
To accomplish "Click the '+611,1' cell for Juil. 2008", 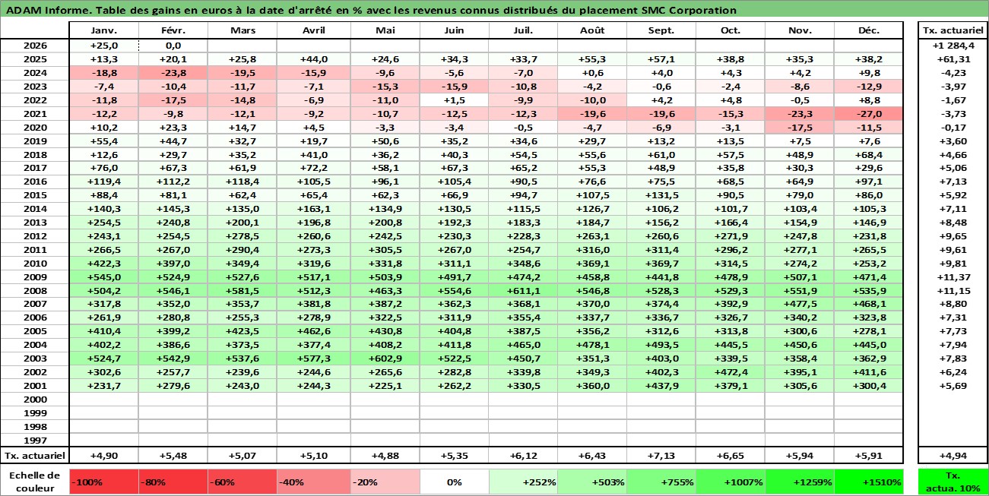I will pyautogui.click(x=523, y=291).
